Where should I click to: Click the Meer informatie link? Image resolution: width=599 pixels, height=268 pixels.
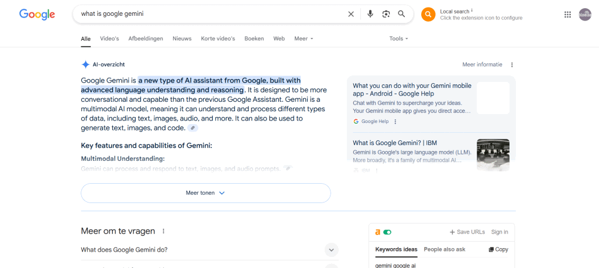click(482, 64)
